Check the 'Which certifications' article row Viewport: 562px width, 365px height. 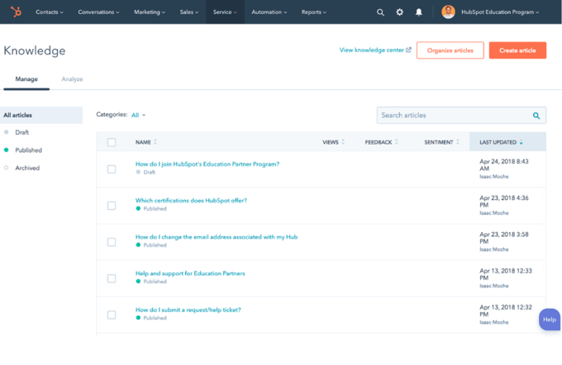pyautogui.click(x=112, y=206)
